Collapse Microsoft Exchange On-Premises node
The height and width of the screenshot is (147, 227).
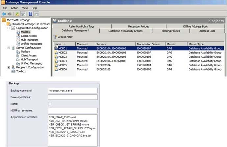coord(4,24)
